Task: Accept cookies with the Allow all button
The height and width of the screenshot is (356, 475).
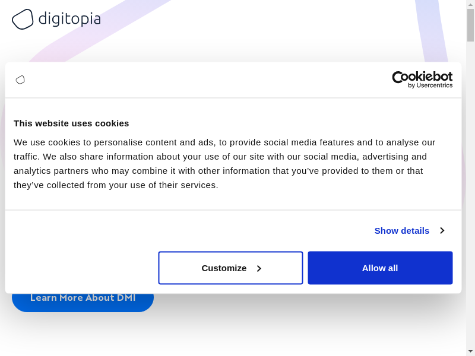Action: (380, 268)
